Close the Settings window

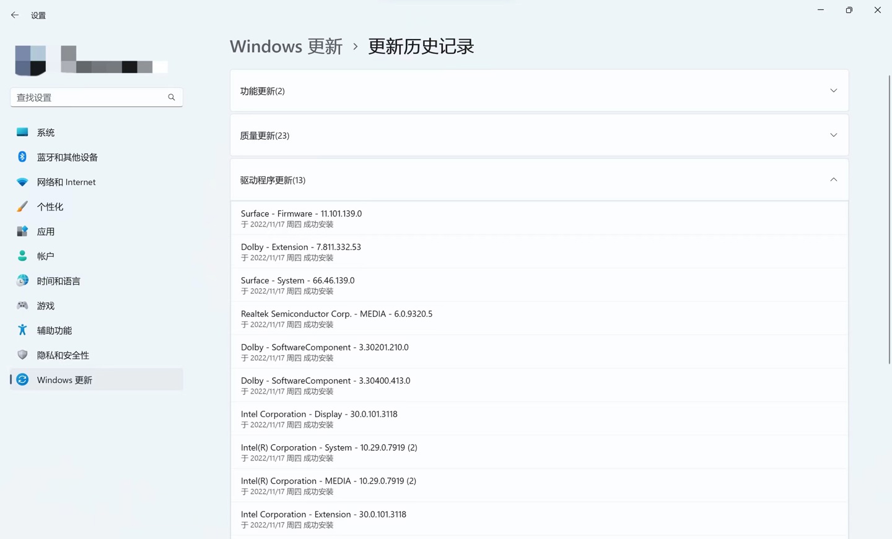(x=878, y=10)
